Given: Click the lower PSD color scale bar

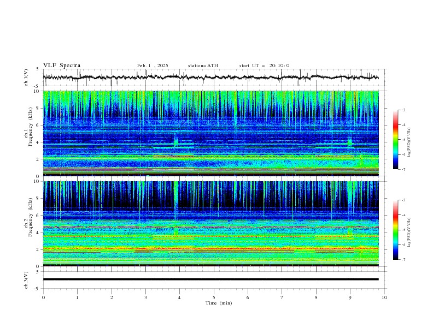Looking at the screenshot, I should (395, 230).
